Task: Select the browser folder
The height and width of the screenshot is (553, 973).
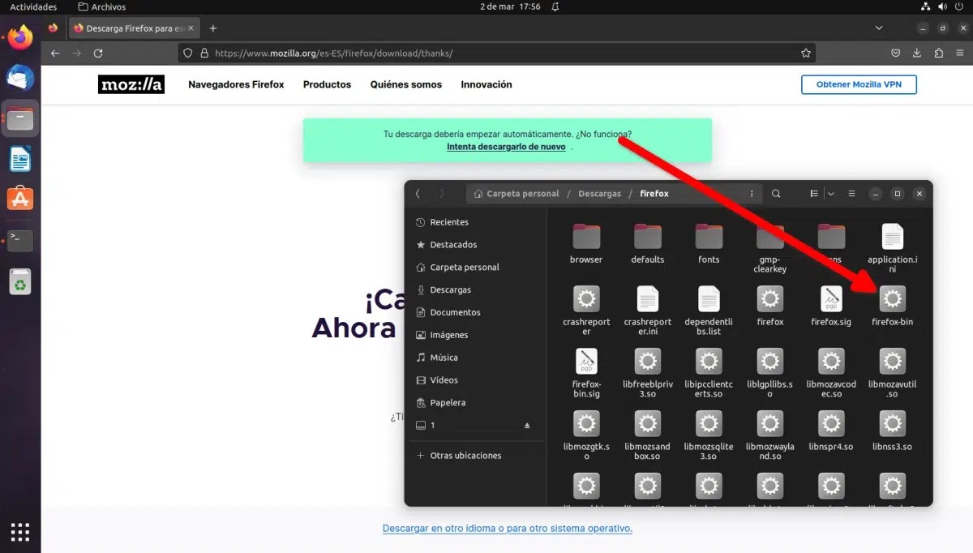Action: click(x=586, y=244)
